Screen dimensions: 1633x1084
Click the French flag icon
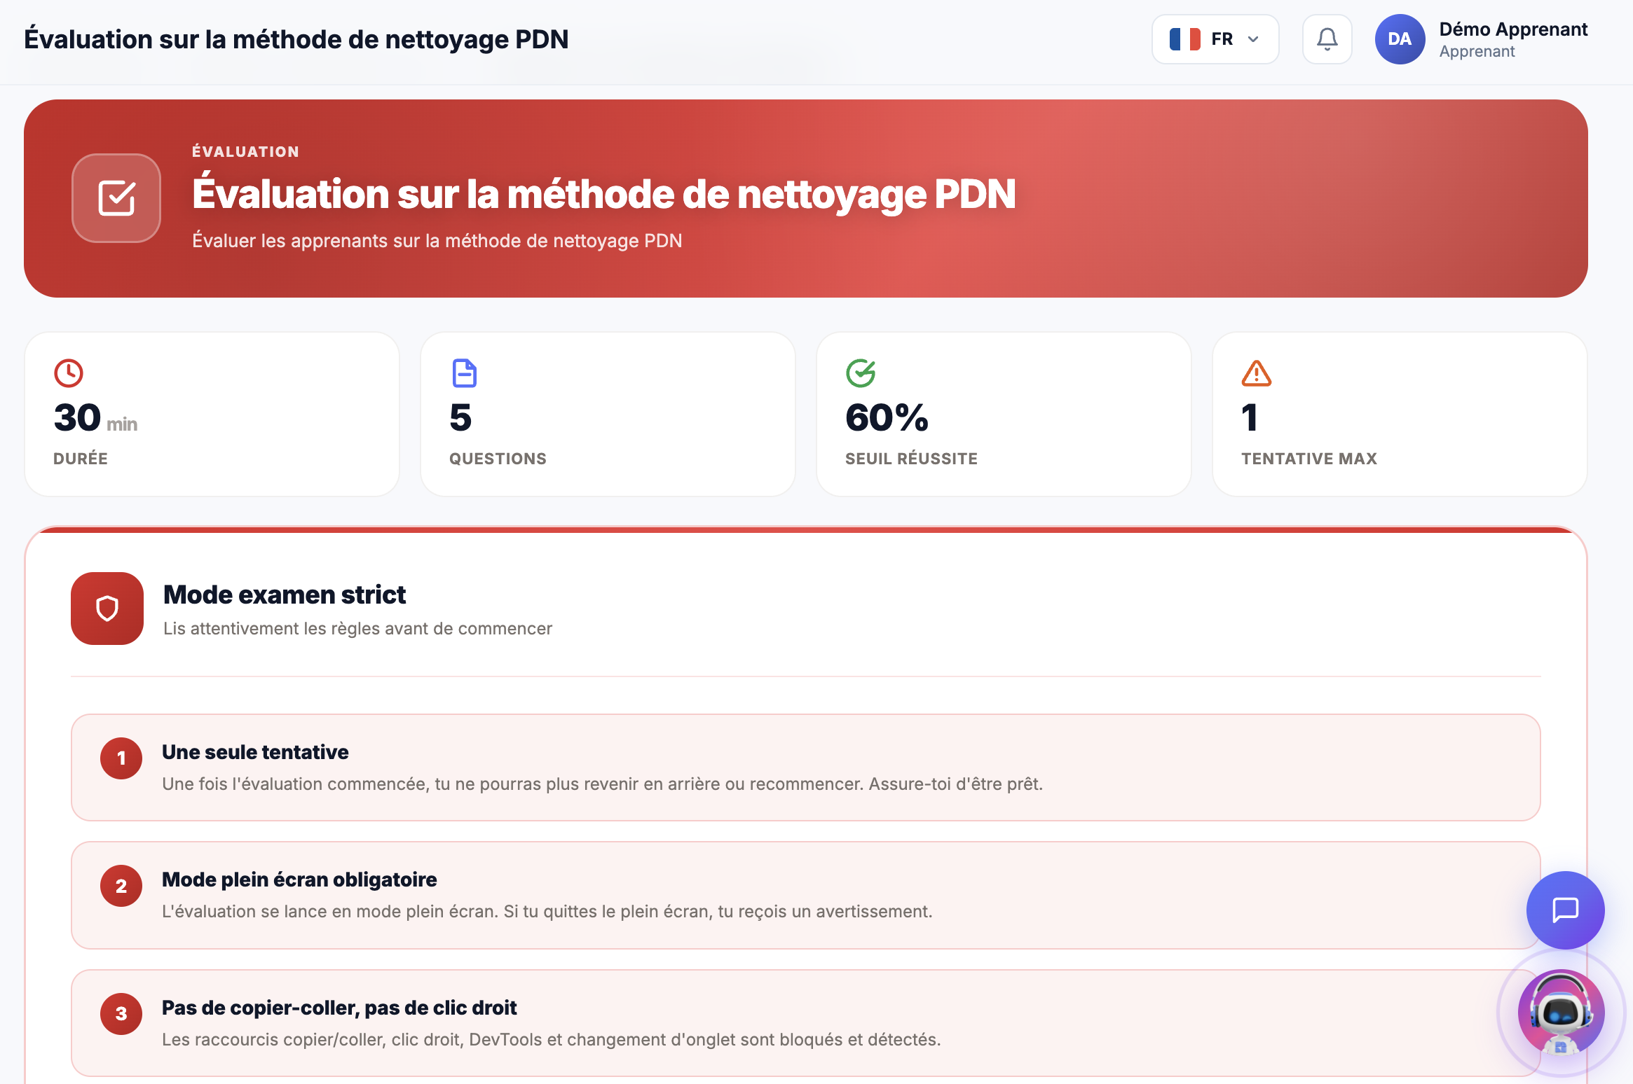(x=1186, y=39)
